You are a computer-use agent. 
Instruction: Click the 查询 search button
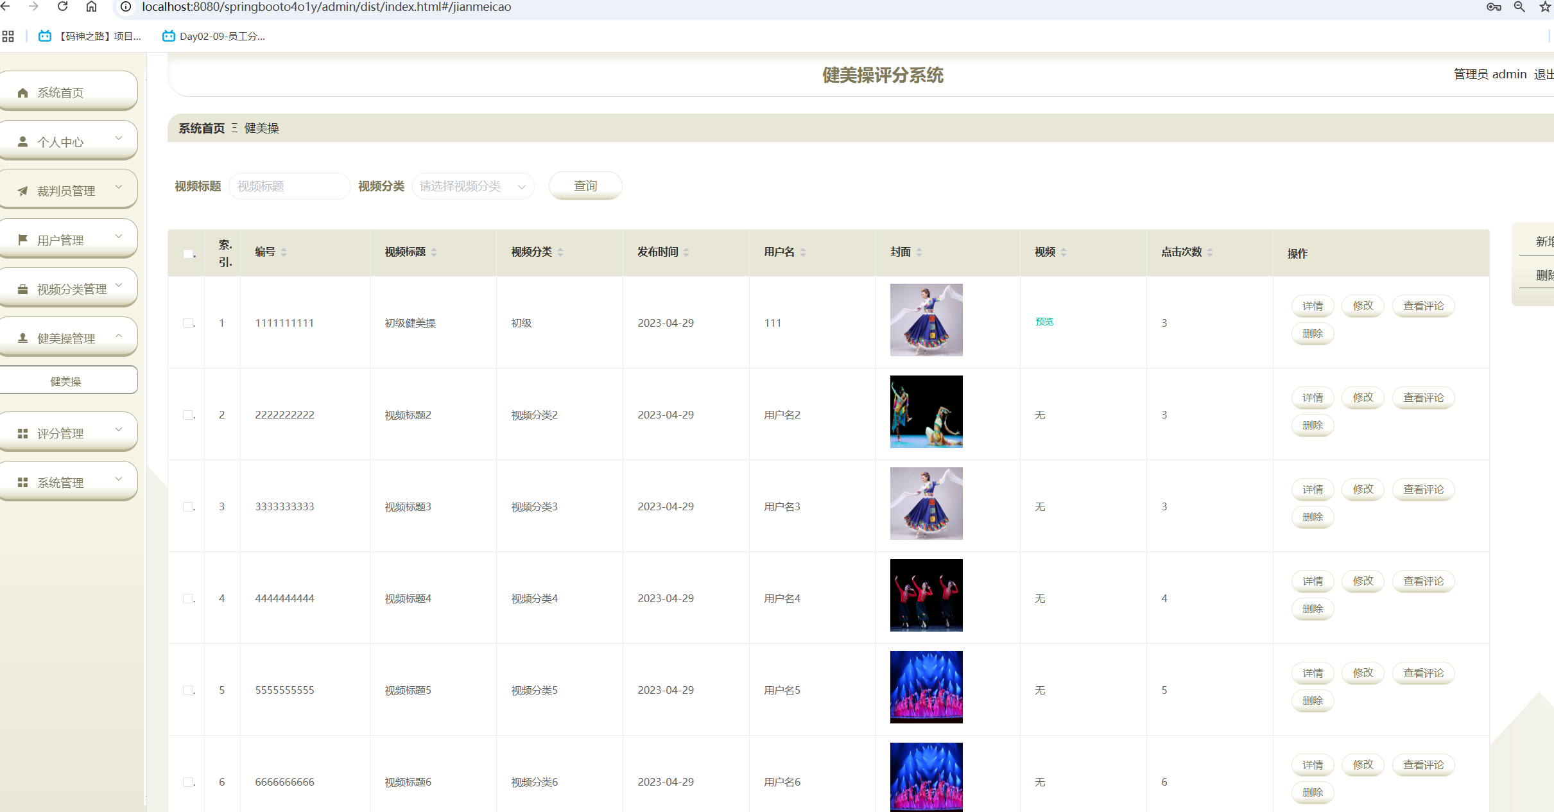click(x=585, y=186)
